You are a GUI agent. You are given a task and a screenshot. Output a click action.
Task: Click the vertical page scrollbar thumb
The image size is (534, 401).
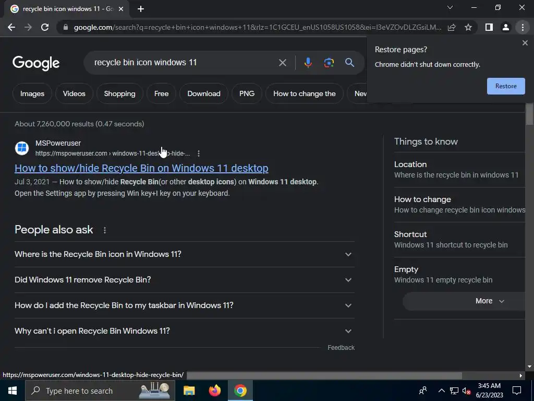(x=529, y=114)
